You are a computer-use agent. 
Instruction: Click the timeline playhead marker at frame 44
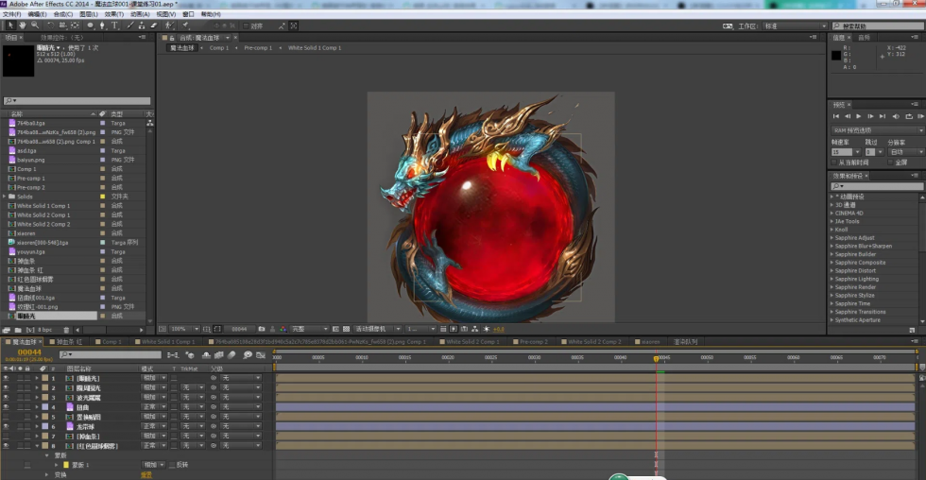[x=656, y=358]
